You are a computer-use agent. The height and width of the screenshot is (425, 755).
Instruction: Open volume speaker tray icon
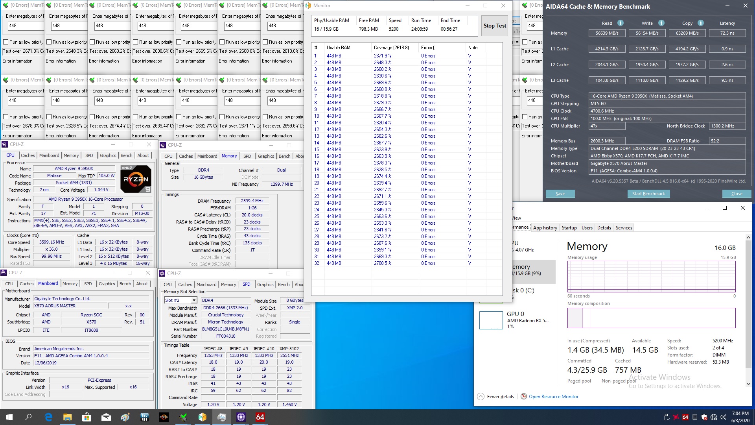[x=723, y=417]
